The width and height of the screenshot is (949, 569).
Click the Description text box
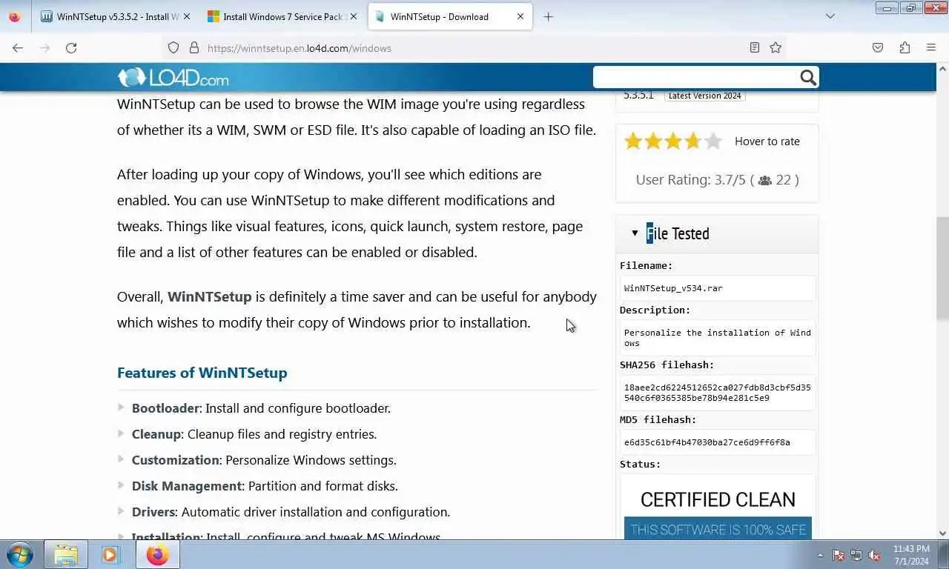coord(718,338)
